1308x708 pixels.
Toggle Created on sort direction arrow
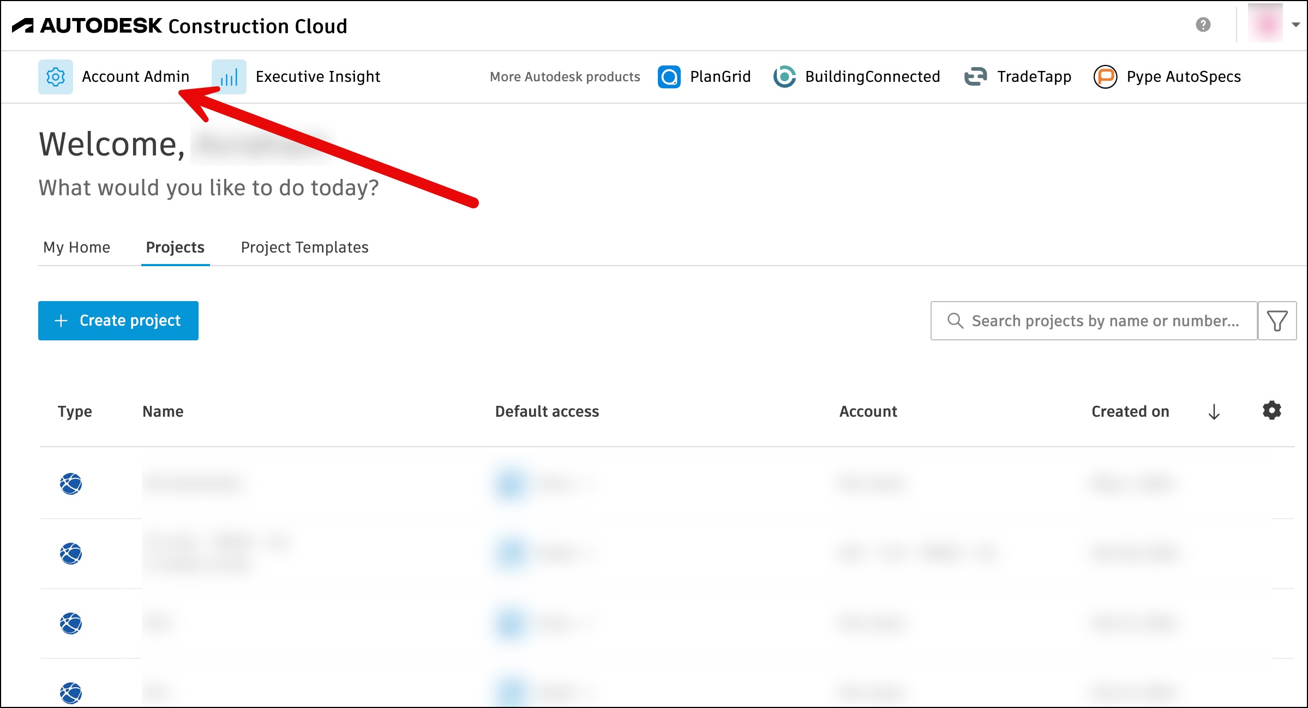[x=1214, y=412]
